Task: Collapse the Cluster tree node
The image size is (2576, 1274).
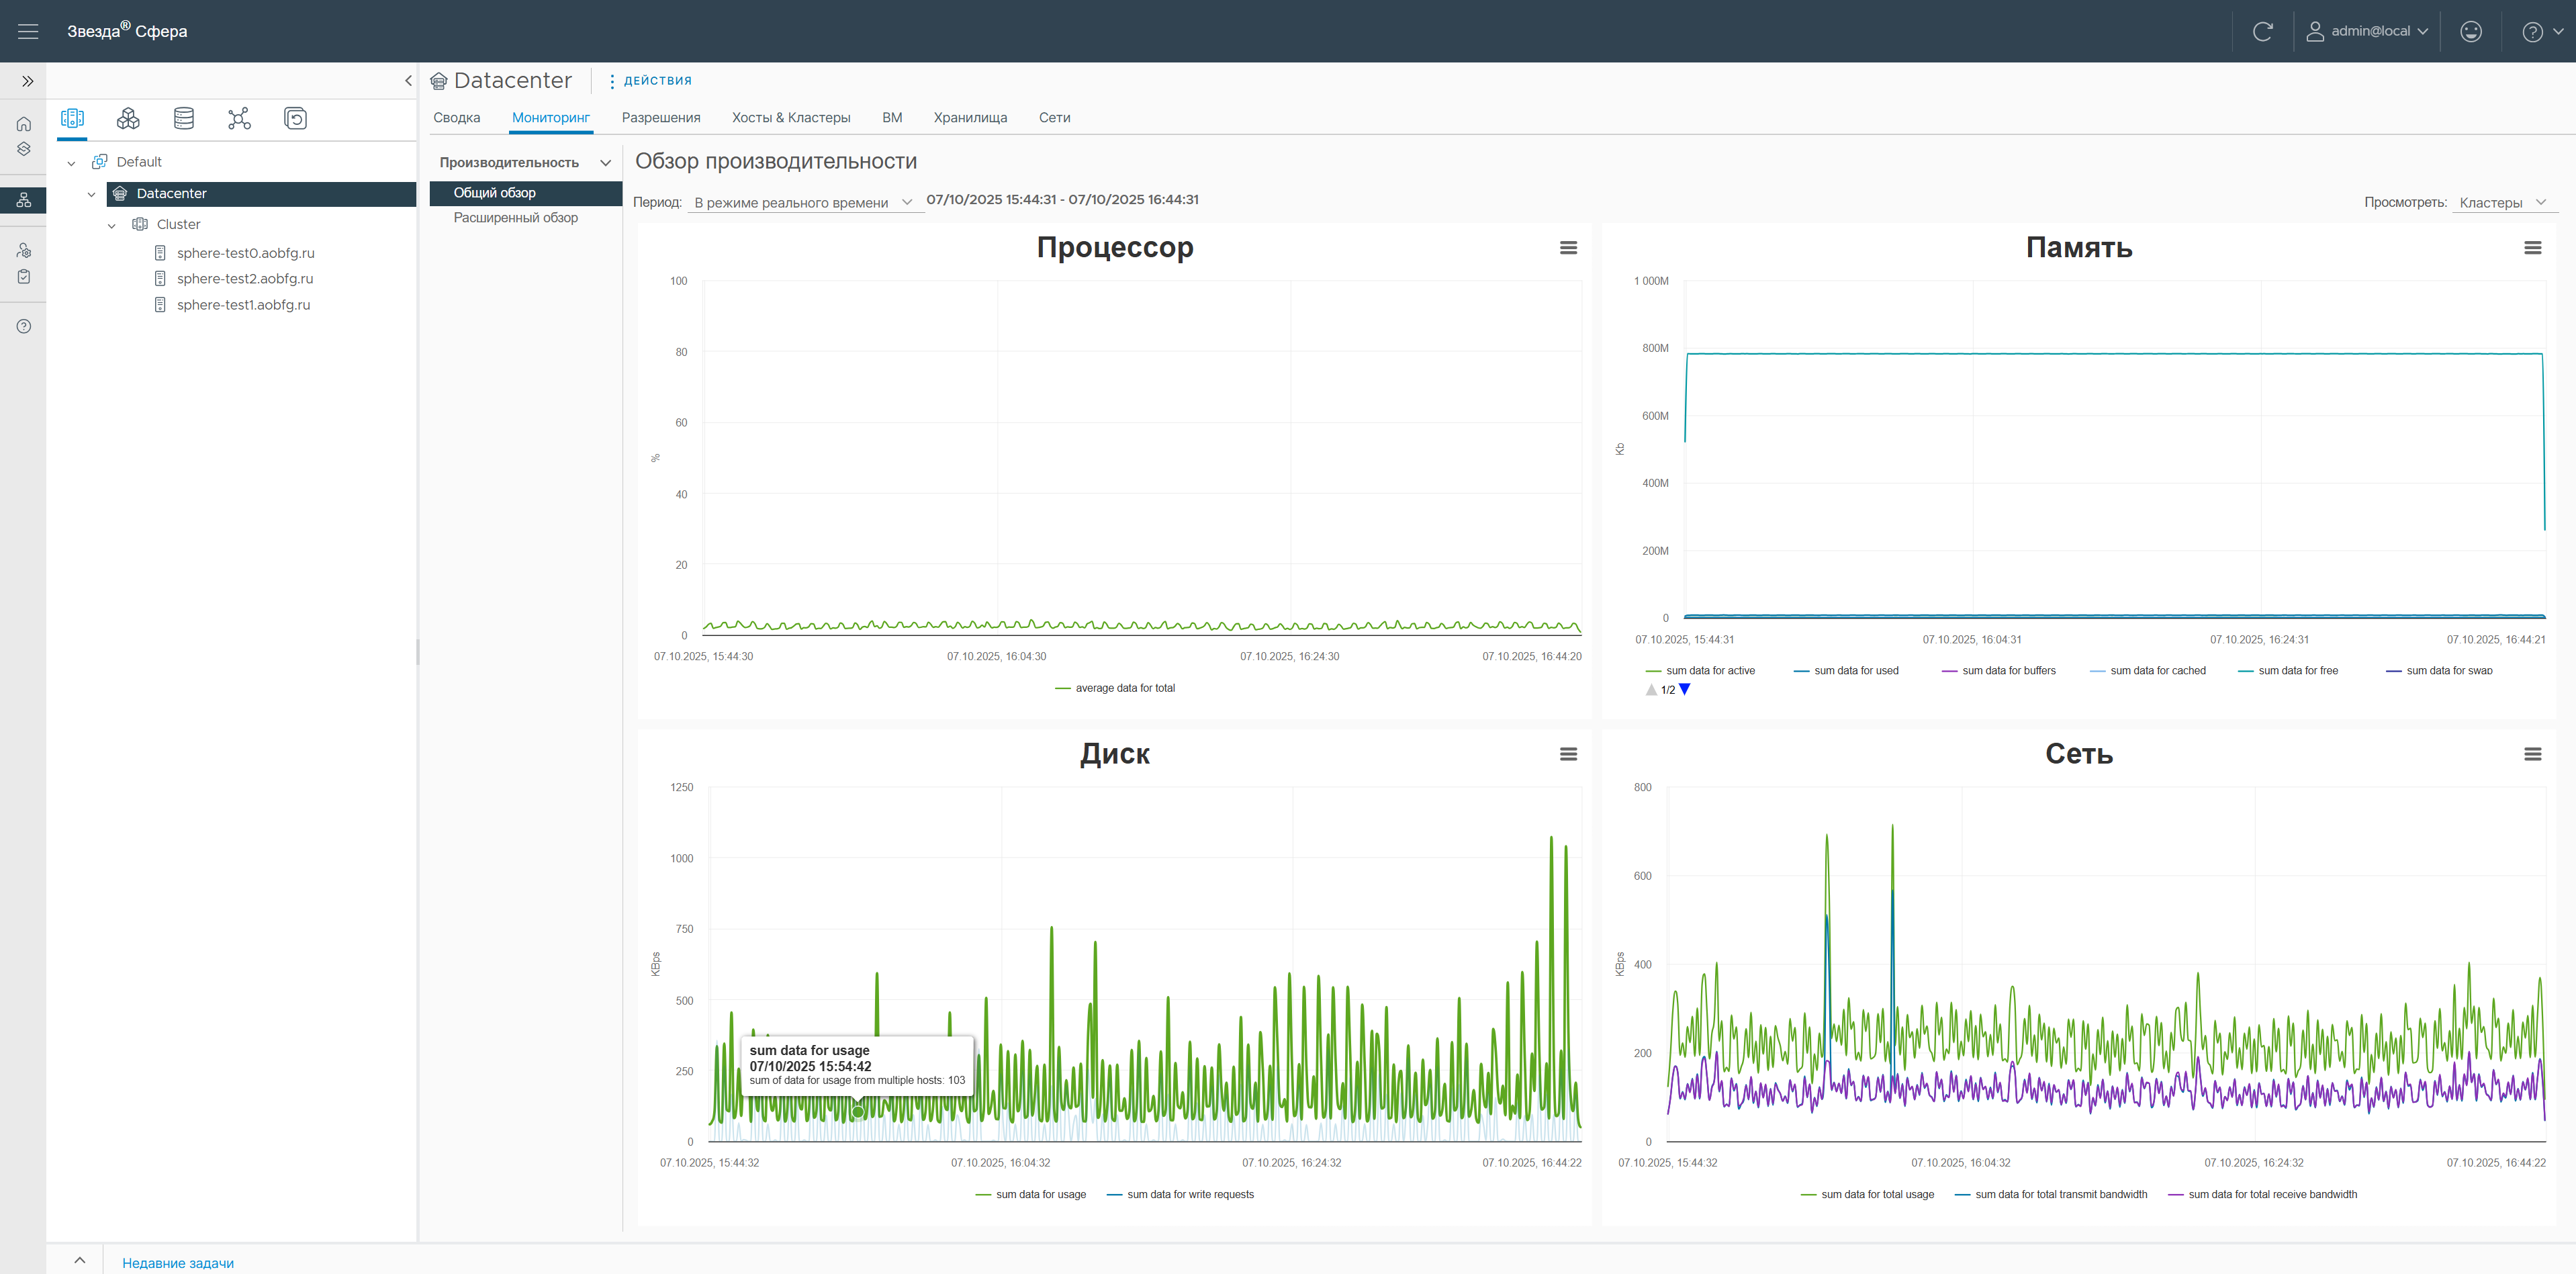Action: 112,225
